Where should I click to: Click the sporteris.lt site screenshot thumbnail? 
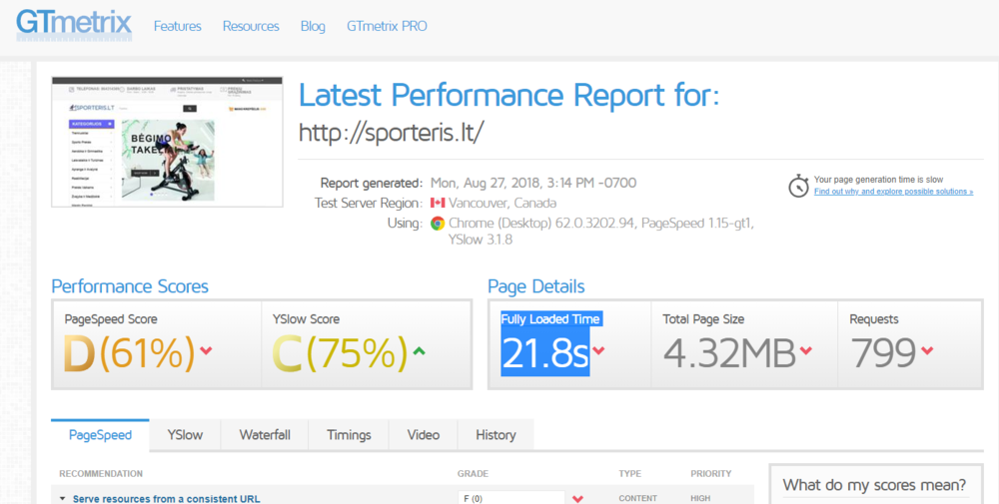click(167, 142)
